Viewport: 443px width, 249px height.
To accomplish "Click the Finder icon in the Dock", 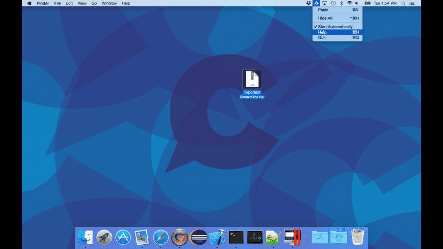I will (x=85, y=237).
